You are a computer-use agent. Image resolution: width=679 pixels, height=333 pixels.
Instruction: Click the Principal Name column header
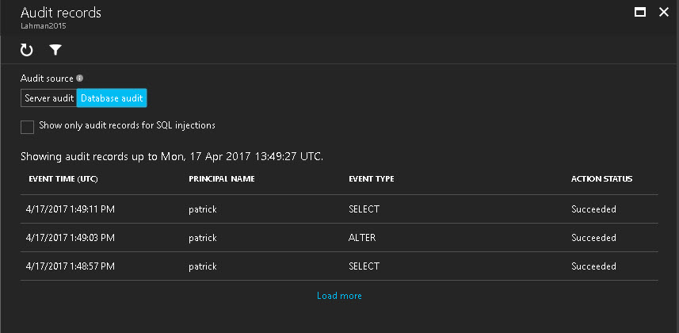[x=222, y=179]
